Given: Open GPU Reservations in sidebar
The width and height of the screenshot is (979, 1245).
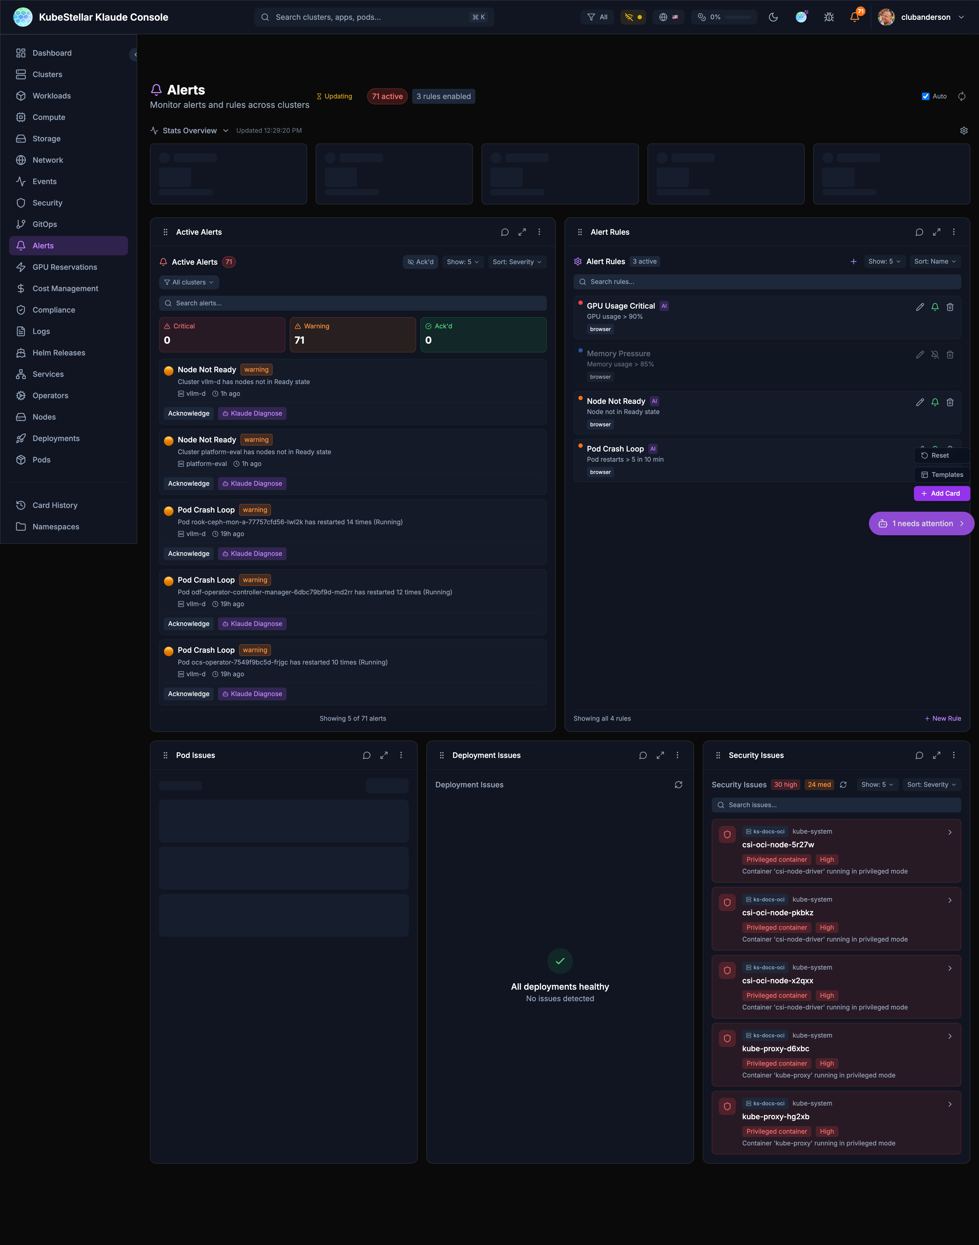Looking at the screenshot, I should 65,267.
